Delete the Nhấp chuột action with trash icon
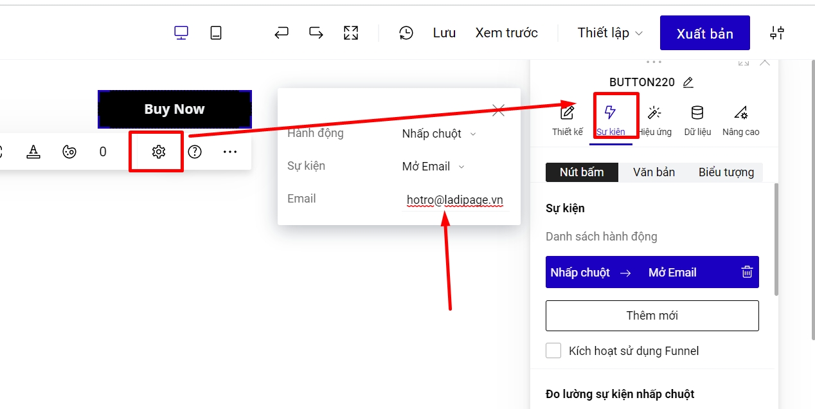The height and width of the screenshot is (409, 815). coord(747,272)
